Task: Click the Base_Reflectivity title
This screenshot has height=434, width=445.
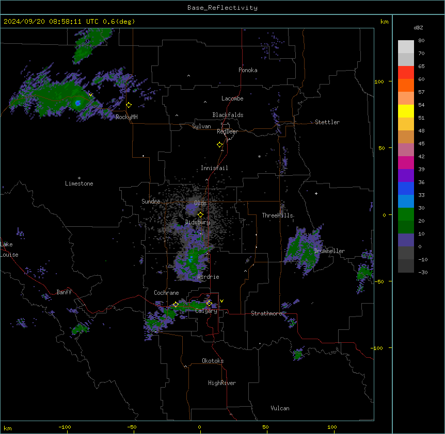Action: click(x=223, y=8)
